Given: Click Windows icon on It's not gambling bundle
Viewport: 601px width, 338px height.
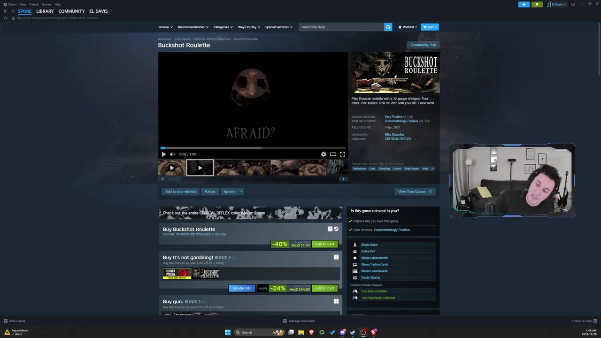Looking at the screenshot, I should point(336,257).
